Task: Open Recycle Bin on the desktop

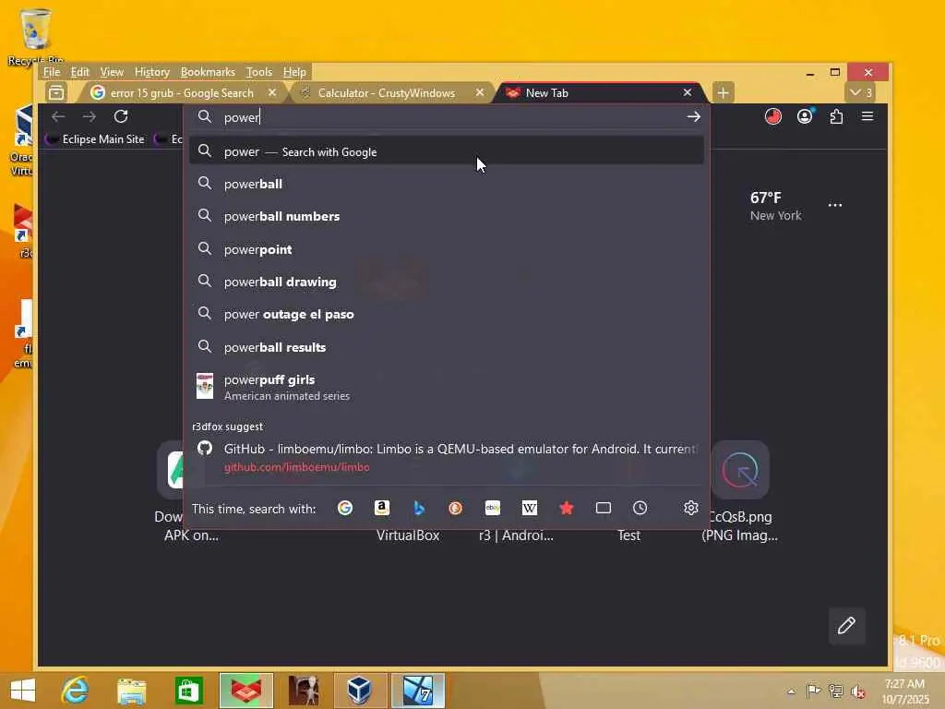Action: pyautogui.click(x=35, y=36)
